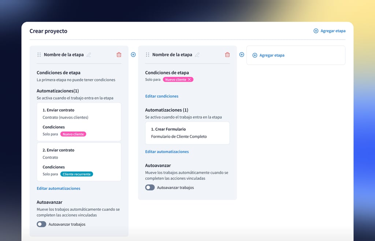Open Editar condiciones in second stage
This screenshot has width=375, height=241.
(161, 96)
